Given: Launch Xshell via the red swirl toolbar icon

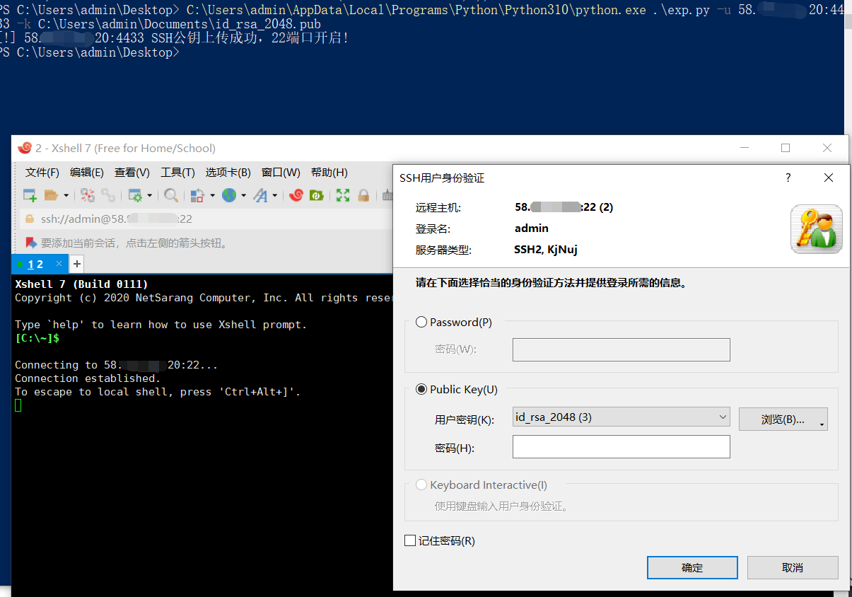Looking at the screenshot, I should (x=296, y=195).
